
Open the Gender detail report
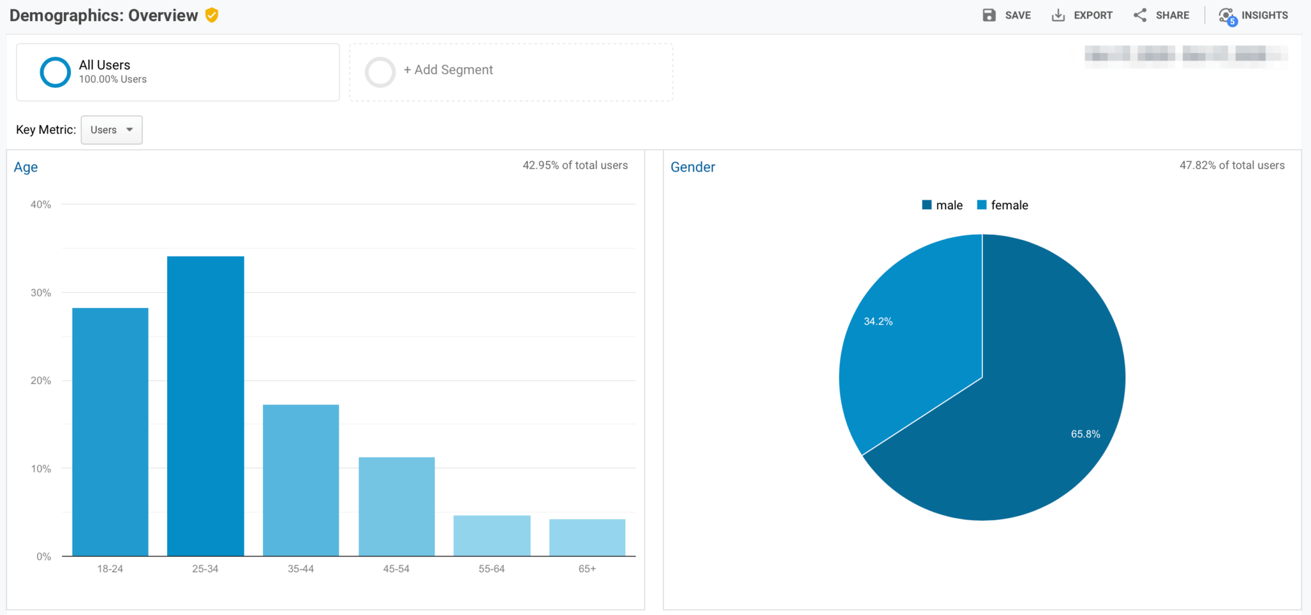693,166
